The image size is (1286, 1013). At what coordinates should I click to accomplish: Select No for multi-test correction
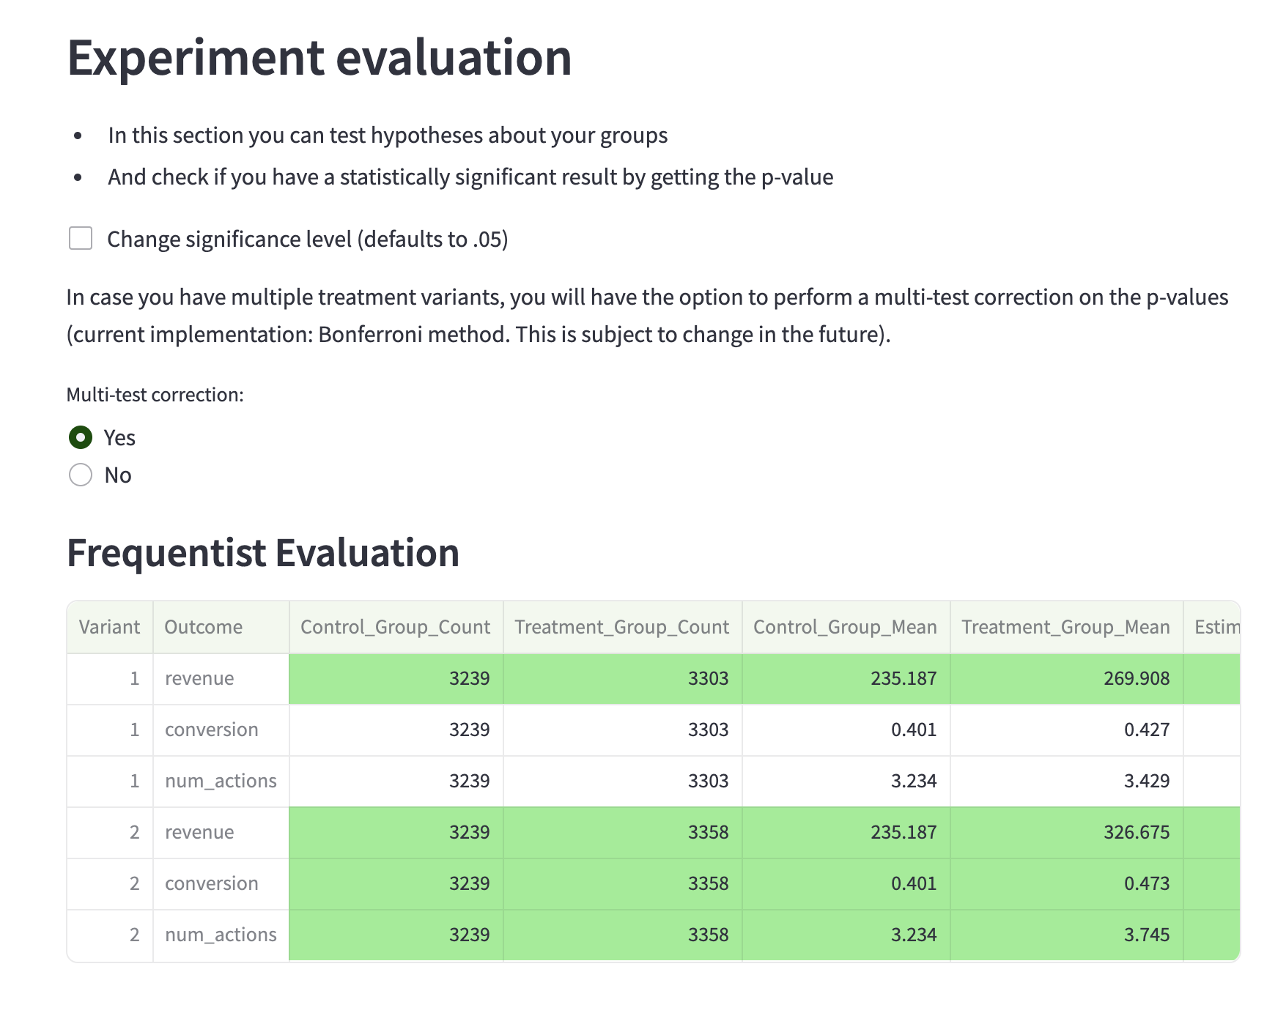(81, 475)
